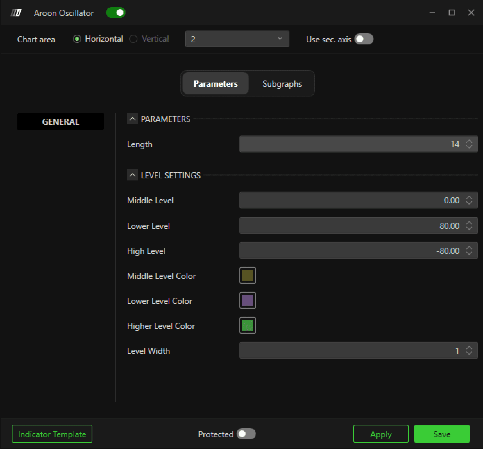Select the Vertical chart area radio button
The width and height of the screenshot is (483, 449).
tap(133, 39)
